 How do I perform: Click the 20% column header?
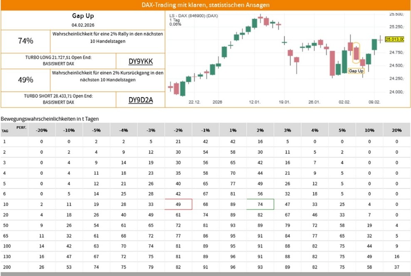pos(396,130)
